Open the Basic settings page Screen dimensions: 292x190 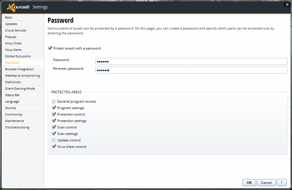click(x=23, y=17)
